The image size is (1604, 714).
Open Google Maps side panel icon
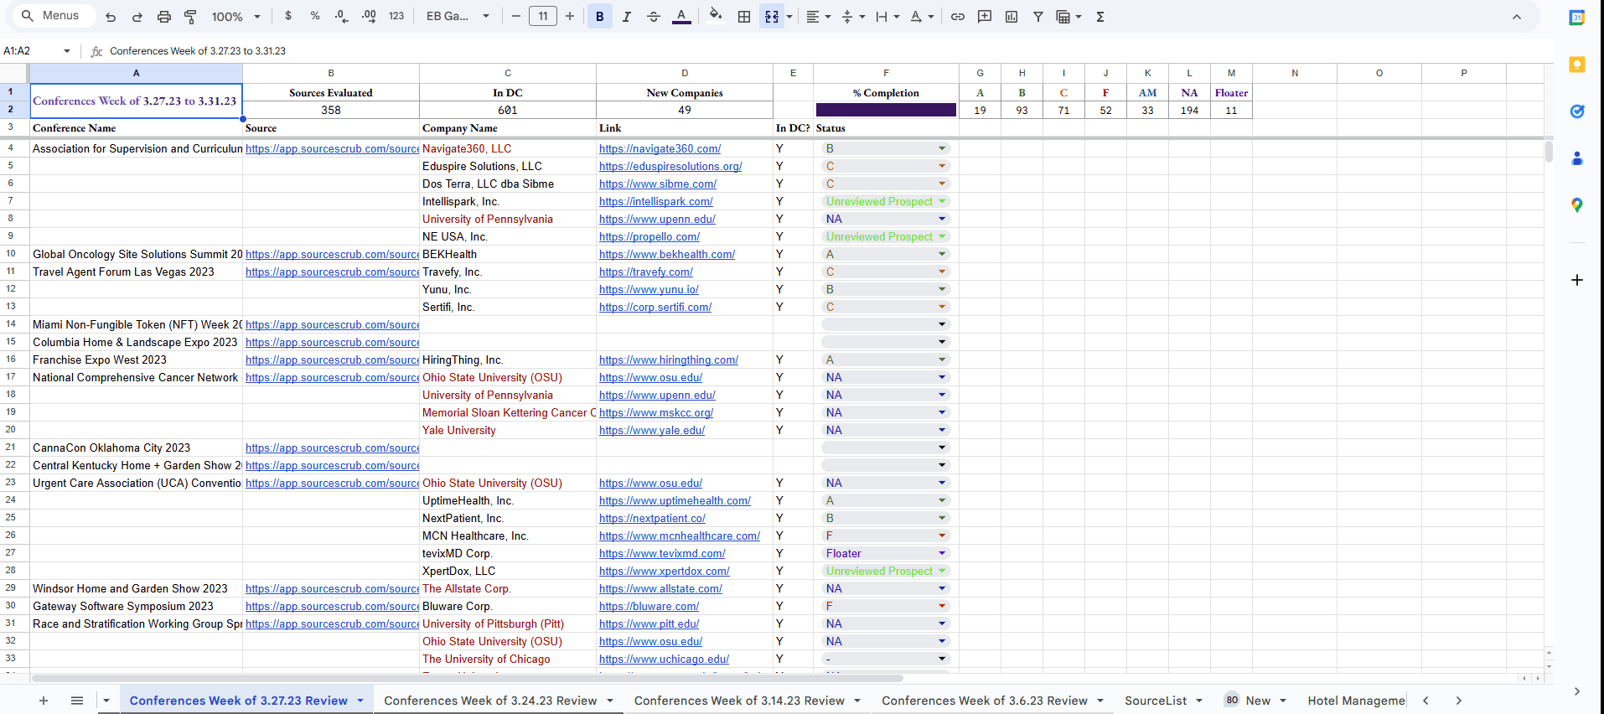[x=1577, y=205]
